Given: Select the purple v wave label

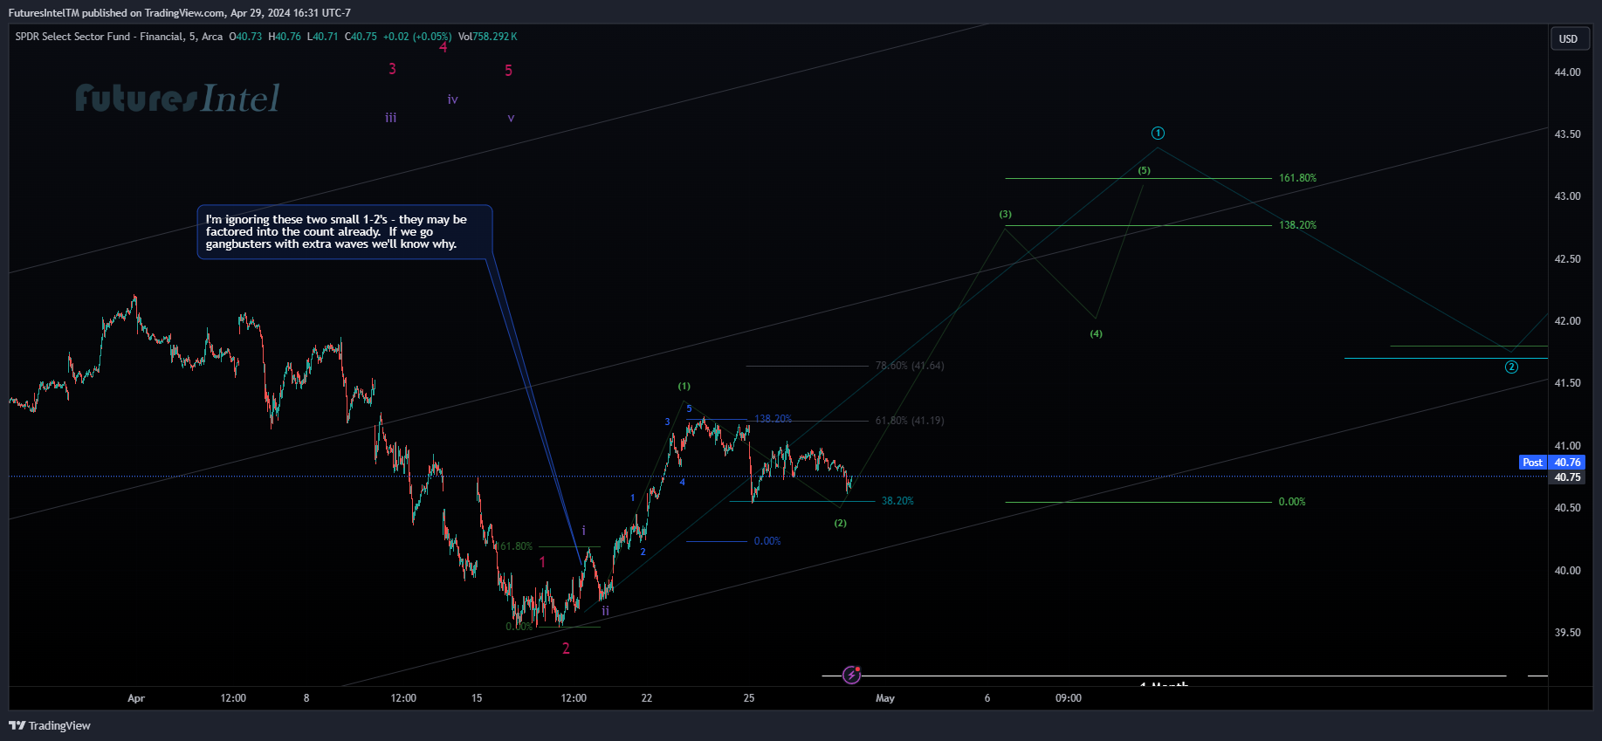Looking at the screenshot, I should click(511, 118).
